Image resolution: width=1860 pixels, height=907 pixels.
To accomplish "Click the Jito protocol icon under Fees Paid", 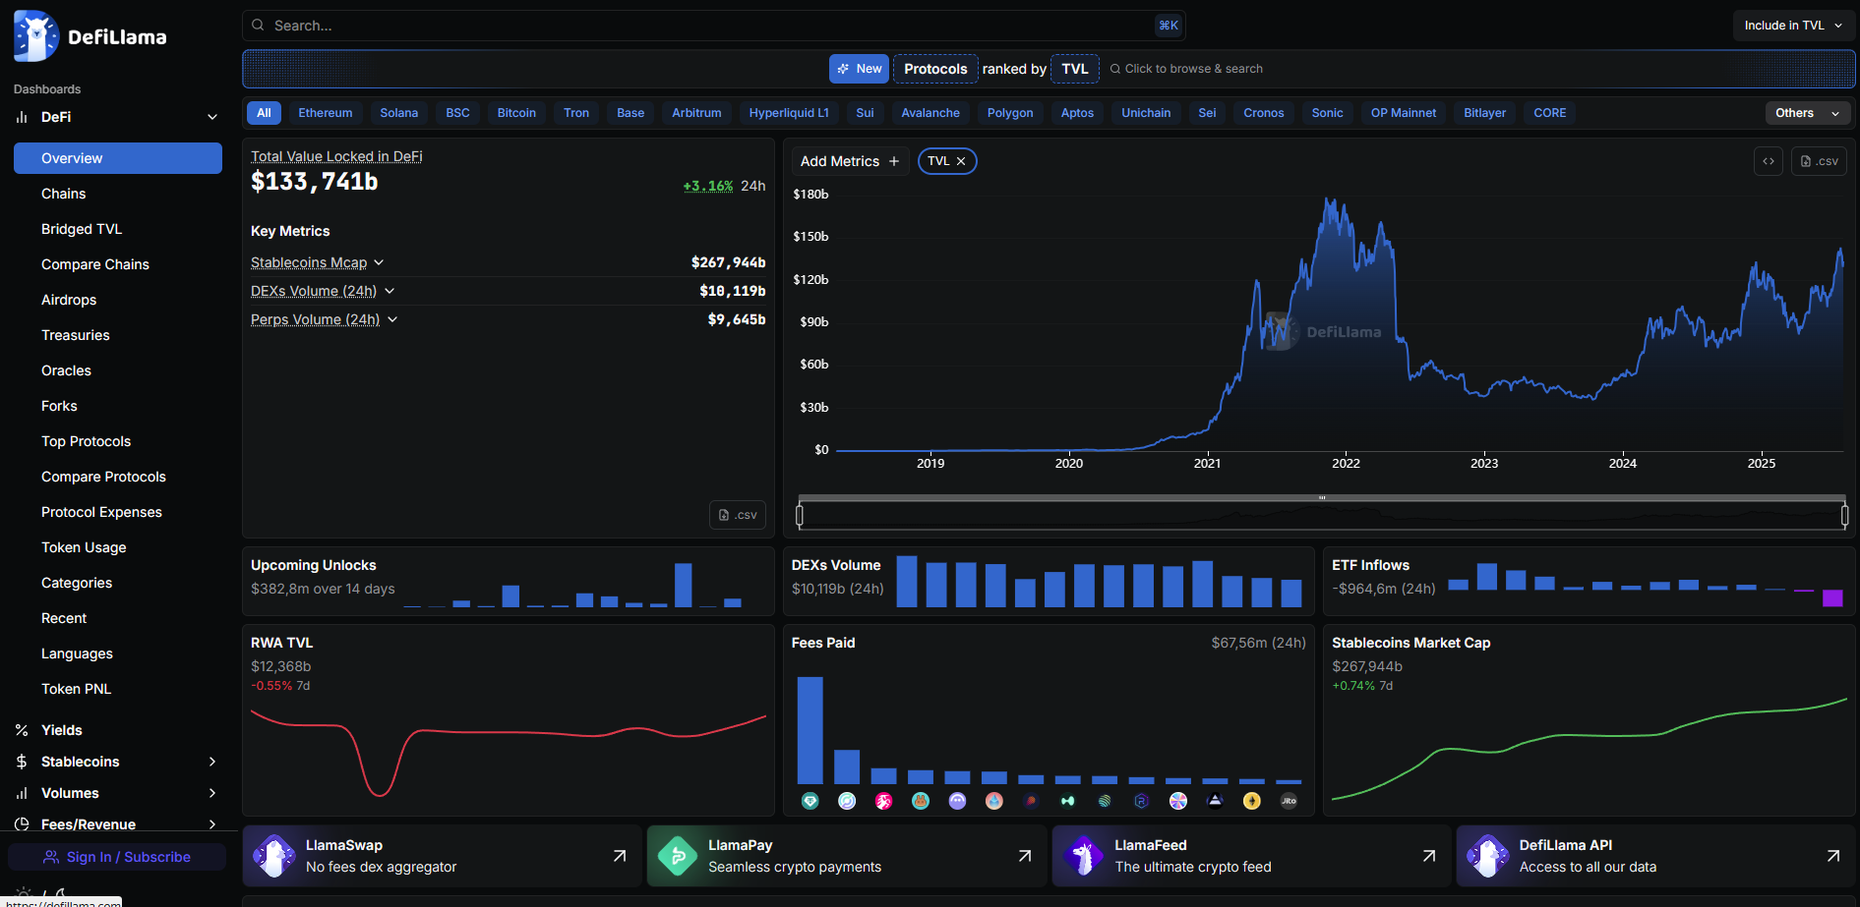I will point(1289,801).
